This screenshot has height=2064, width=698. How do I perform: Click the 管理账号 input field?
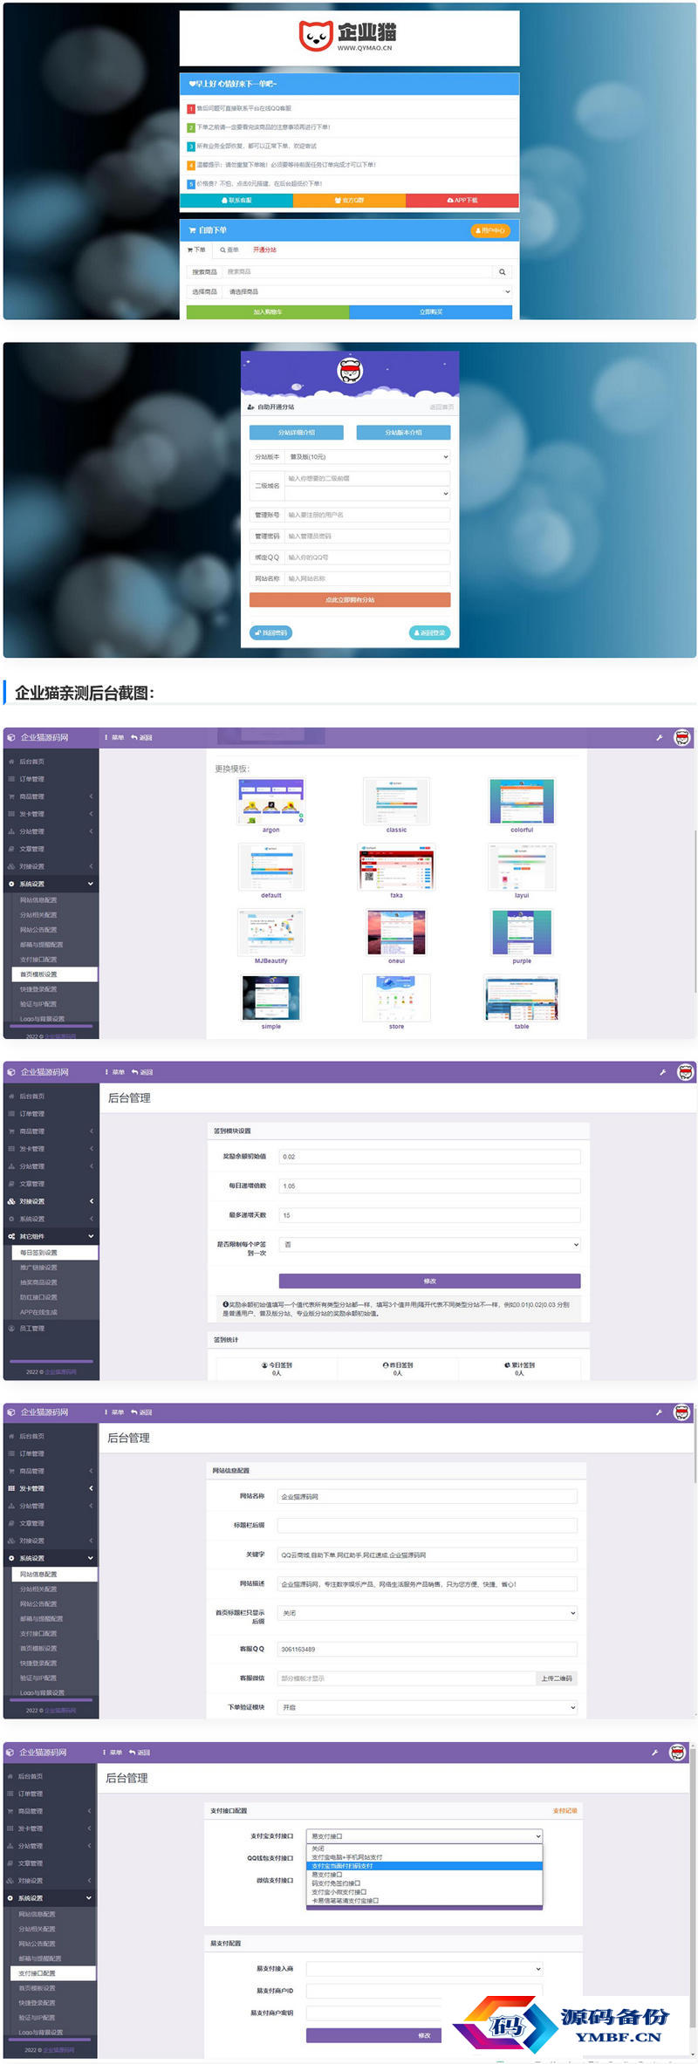[367, 515]
